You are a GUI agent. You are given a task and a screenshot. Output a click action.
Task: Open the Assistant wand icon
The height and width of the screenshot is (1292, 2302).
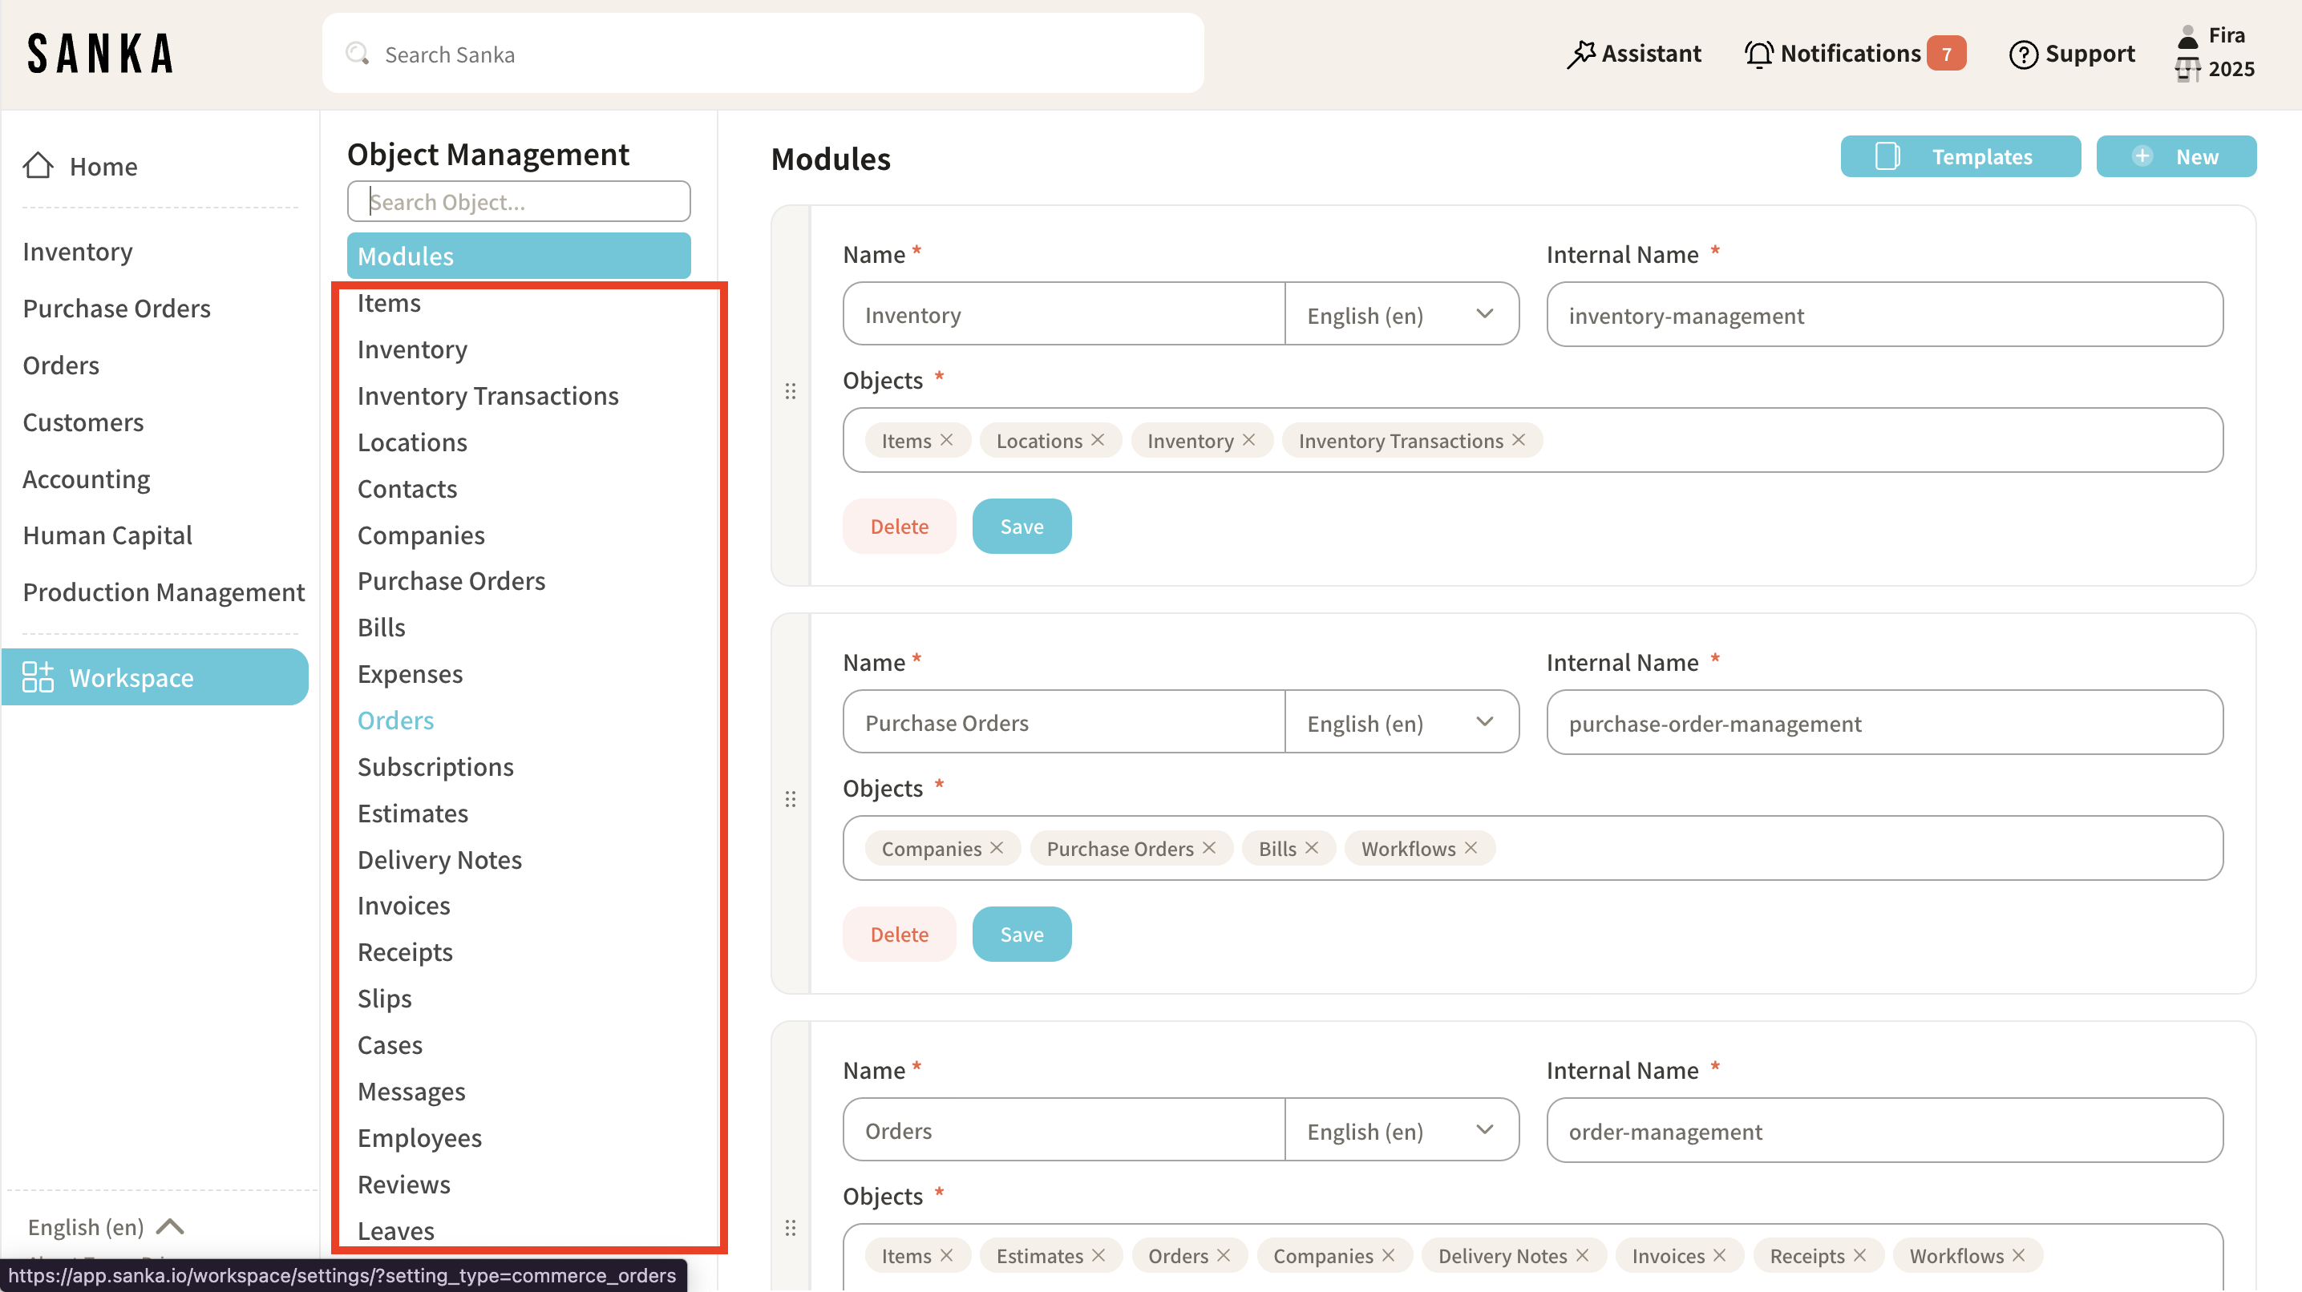click(1580, 55)
